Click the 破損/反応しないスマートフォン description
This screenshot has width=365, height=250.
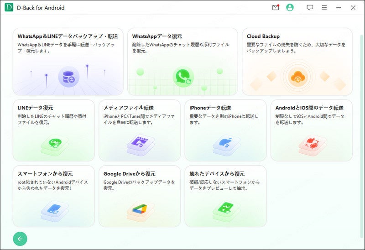coord(224,185)
